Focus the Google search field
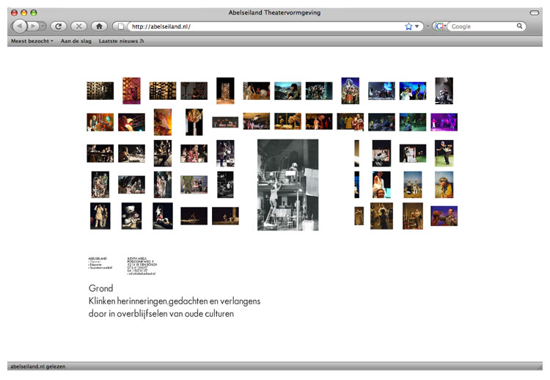Screen dimensions: 550x380 pos(483,26)
